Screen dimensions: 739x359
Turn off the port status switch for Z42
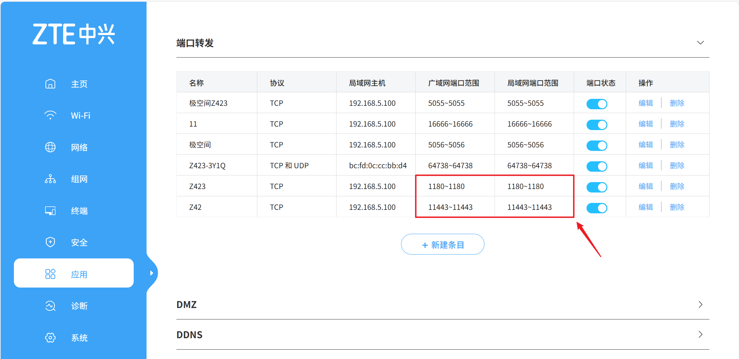597,208
